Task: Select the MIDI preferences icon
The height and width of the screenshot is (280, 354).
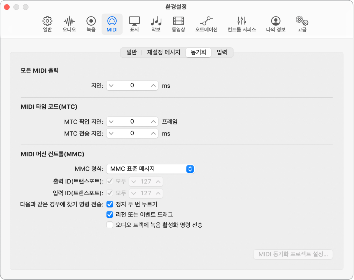Action: click(112, 24)
